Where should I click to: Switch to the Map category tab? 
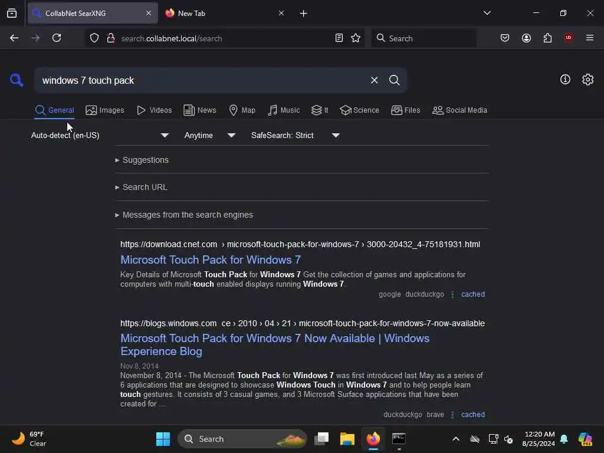(x=242, y=110)
